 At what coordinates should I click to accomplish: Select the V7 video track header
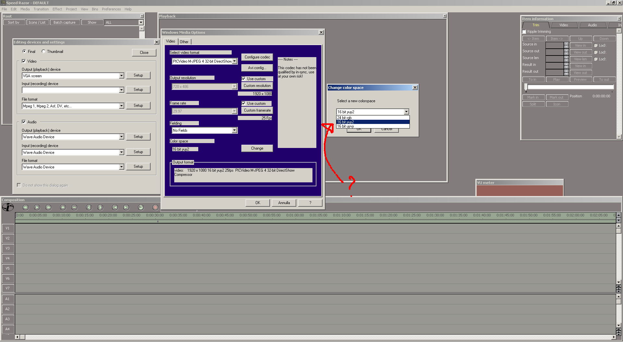click(8, 288)
